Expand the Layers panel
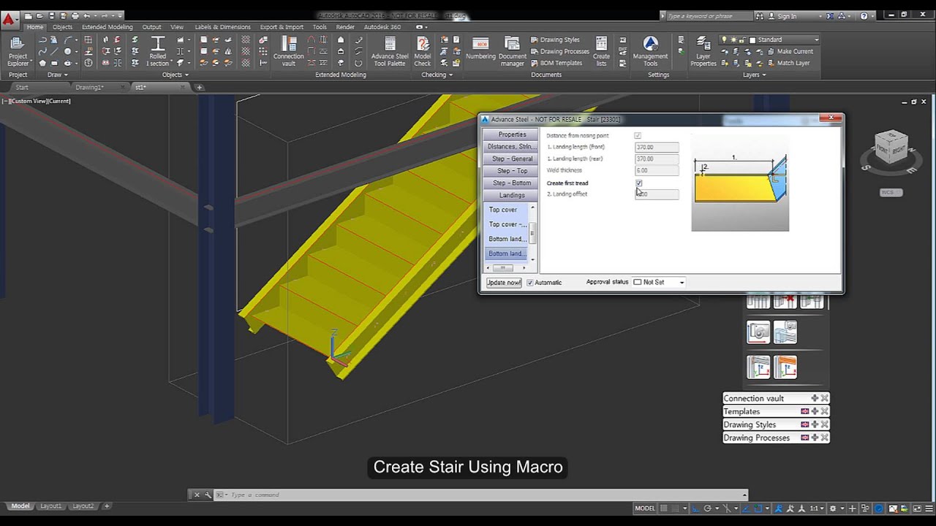The image size is (936, 526). coord(754,75)
